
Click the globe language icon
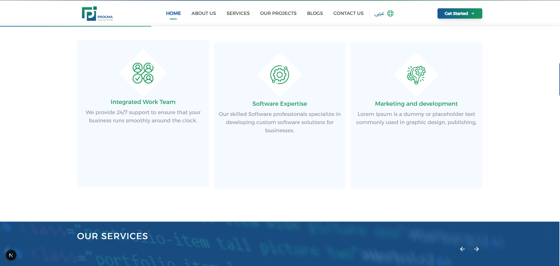(391, 13)
